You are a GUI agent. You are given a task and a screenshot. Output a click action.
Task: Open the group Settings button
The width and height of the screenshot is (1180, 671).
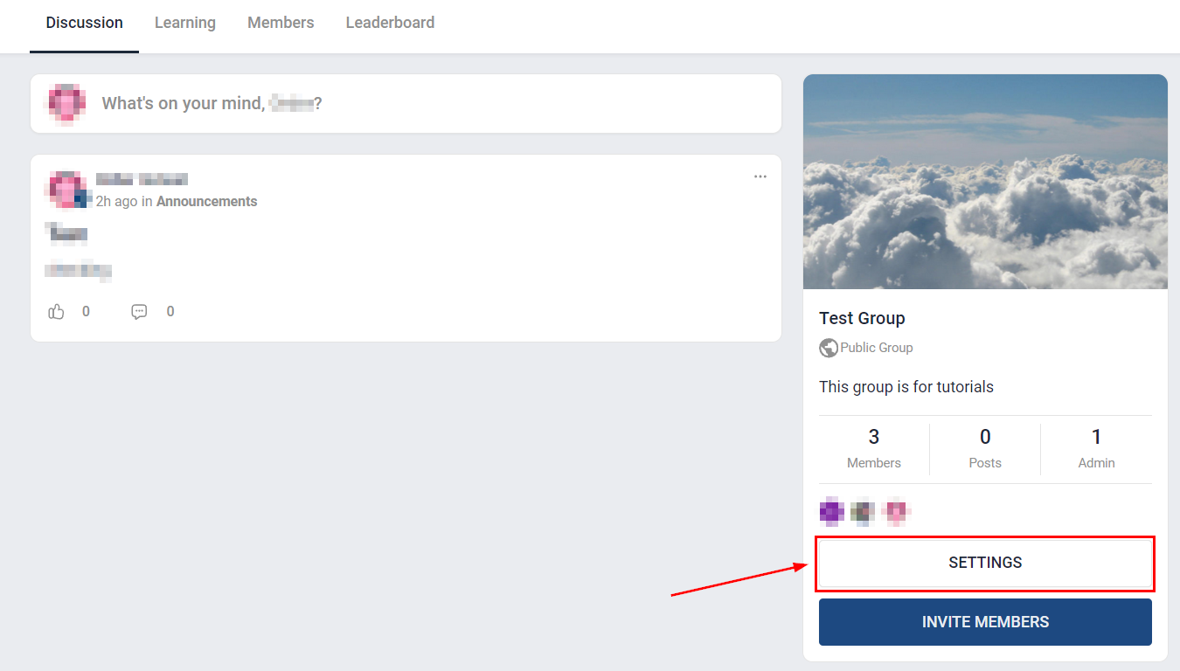point(985,563)
